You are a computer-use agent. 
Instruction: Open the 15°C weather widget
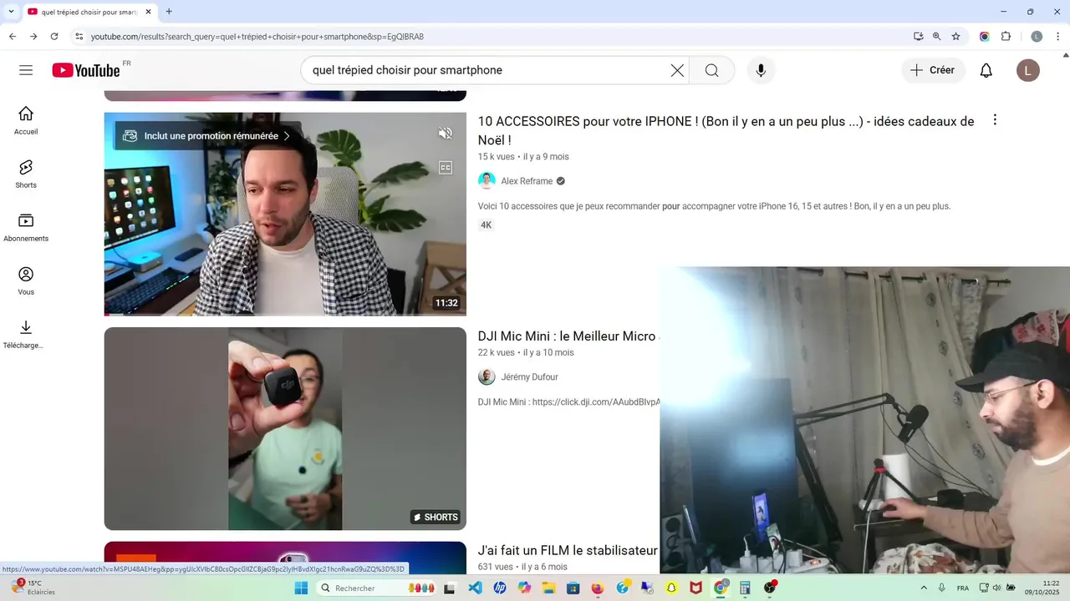[x=33, y=588]
